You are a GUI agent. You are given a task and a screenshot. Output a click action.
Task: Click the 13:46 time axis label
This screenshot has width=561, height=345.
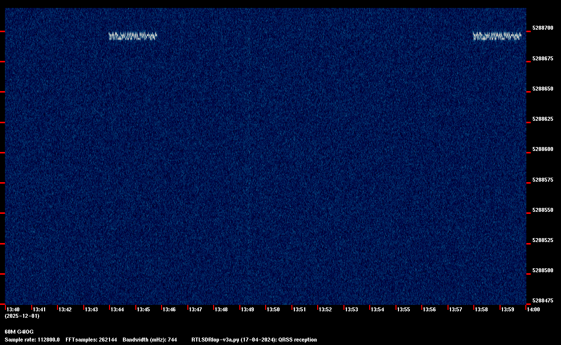pos(169,309)
